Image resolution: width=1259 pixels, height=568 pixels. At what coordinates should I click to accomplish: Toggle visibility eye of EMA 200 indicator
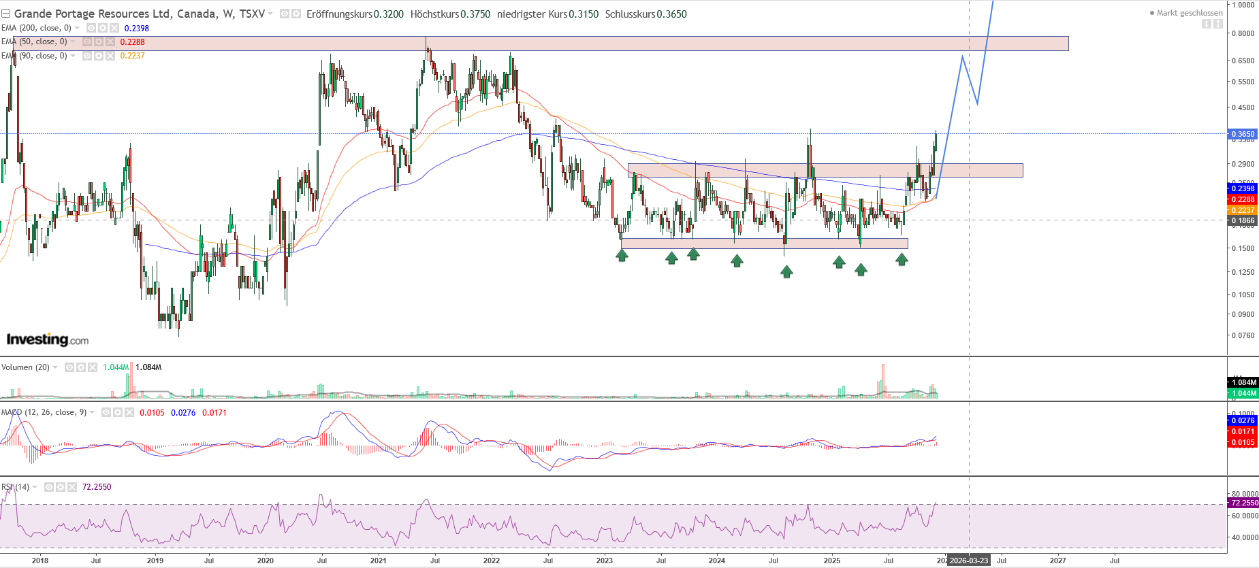91,28
